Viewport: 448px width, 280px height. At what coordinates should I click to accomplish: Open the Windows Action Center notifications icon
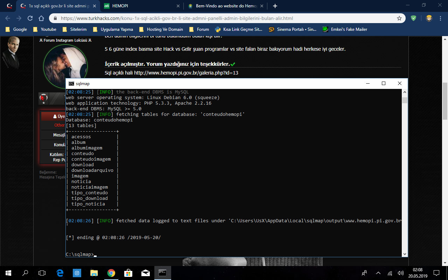436,273
